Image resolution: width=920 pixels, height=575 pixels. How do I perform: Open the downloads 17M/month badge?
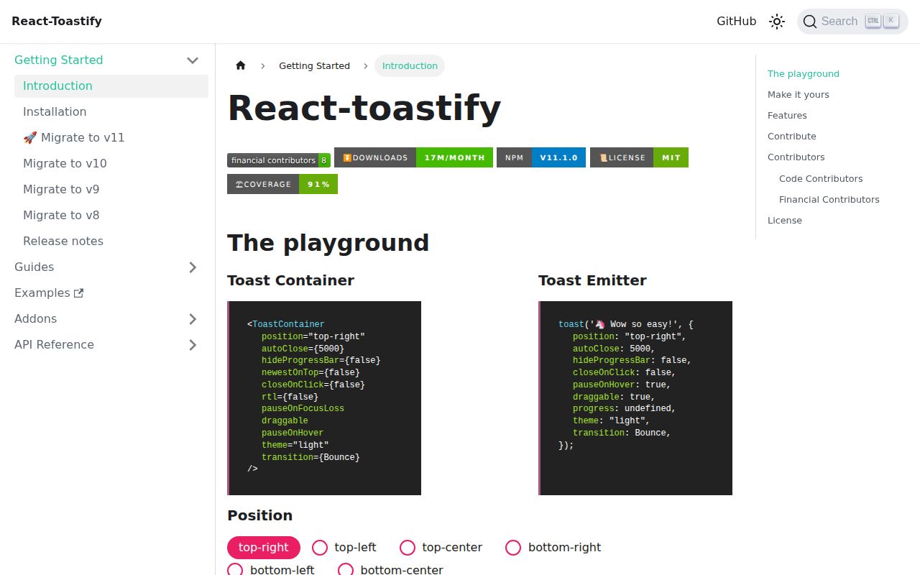pyautogui.click(x=413, y=157)
